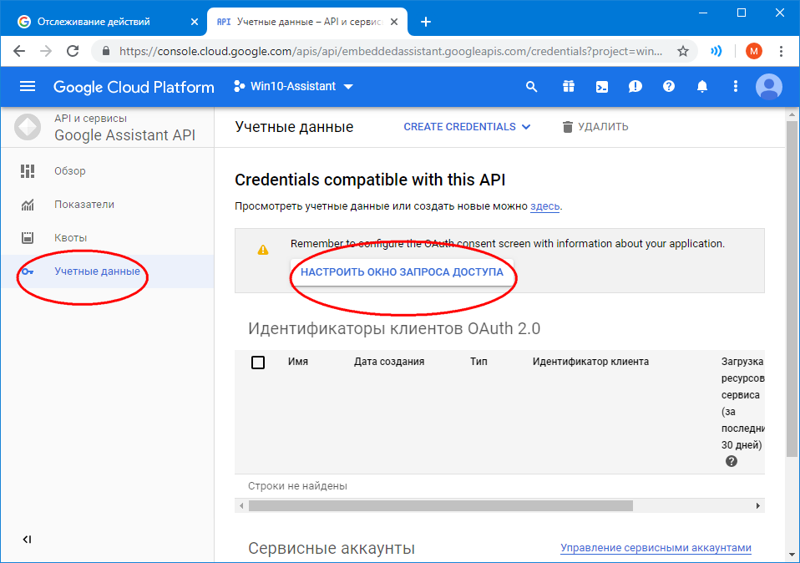Image resolution: width=800 pixels, height=563 pixels.
Task: Follow the здесь link
Action: (x=545, y=206)
